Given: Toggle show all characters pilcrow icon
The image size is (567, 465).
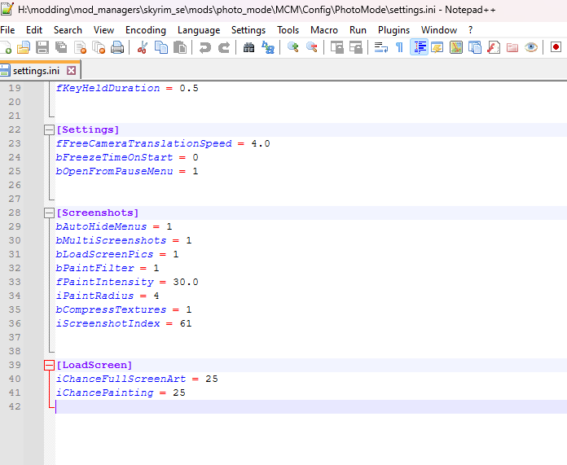Looking at the screenshot, I should (399, 47).
